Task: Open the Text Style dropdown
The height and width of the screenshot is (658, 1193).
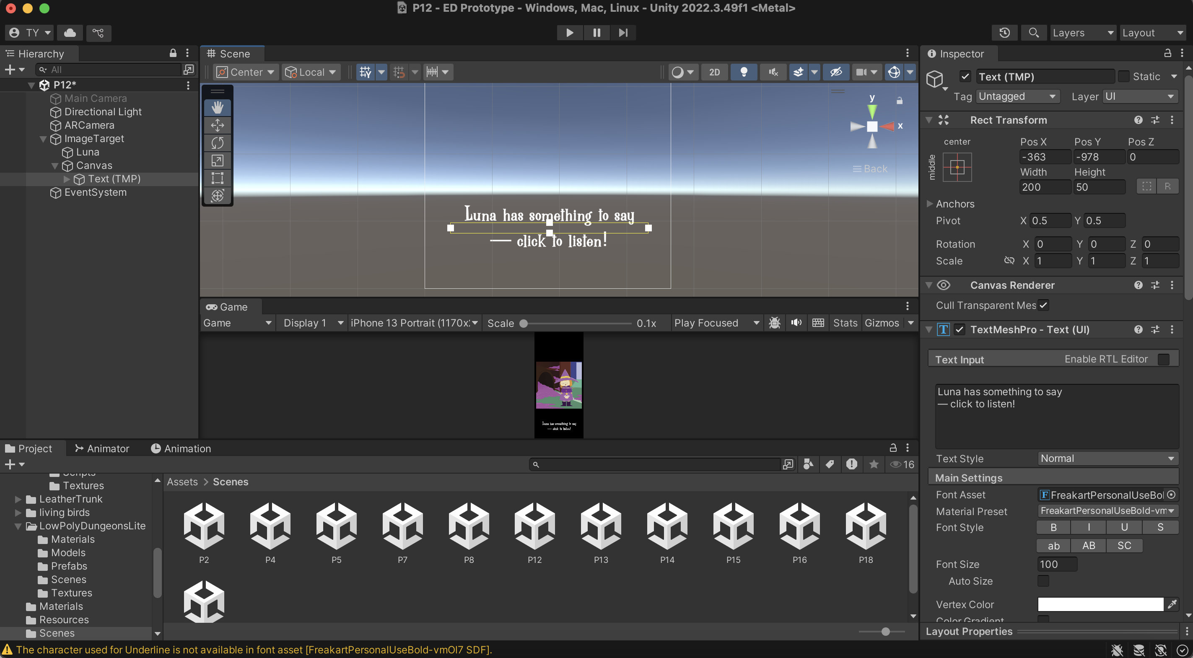Action: point(1107,459)
